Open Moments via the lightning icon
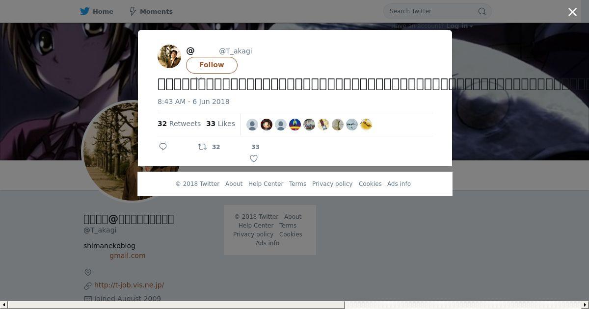 133,11
